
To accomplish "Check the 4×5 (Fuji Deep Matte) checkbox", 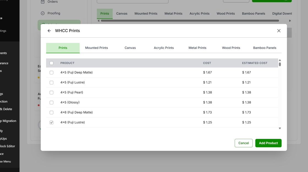I will click(51, 73).
